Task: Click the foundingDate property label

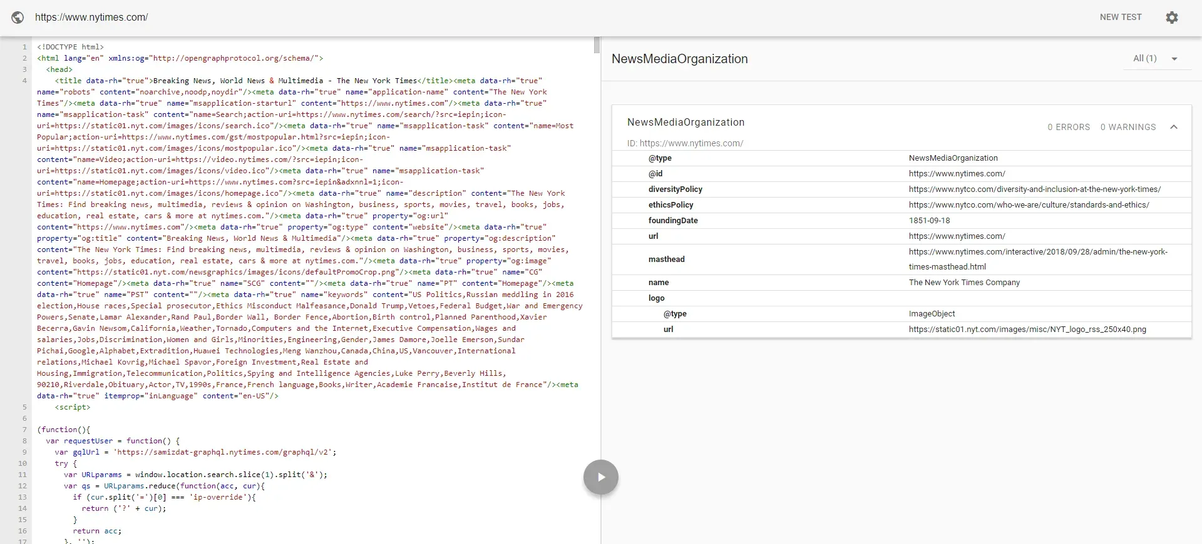Action: [673, 221]
